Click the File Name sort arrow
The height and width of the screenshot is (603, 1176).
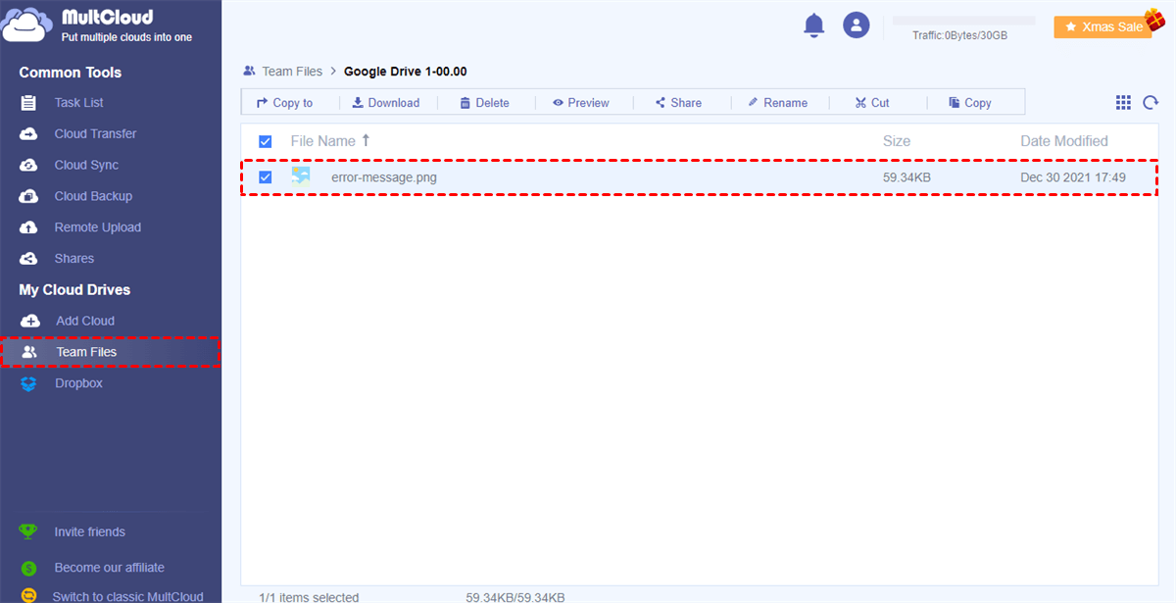366,141
